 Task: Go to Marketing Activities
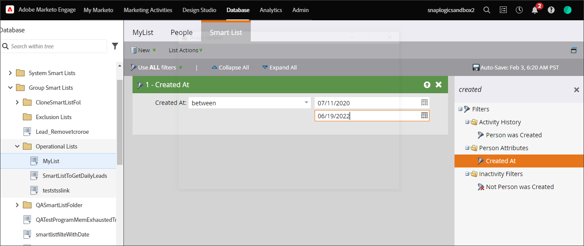pyautogui.click(x=148, y=10)
